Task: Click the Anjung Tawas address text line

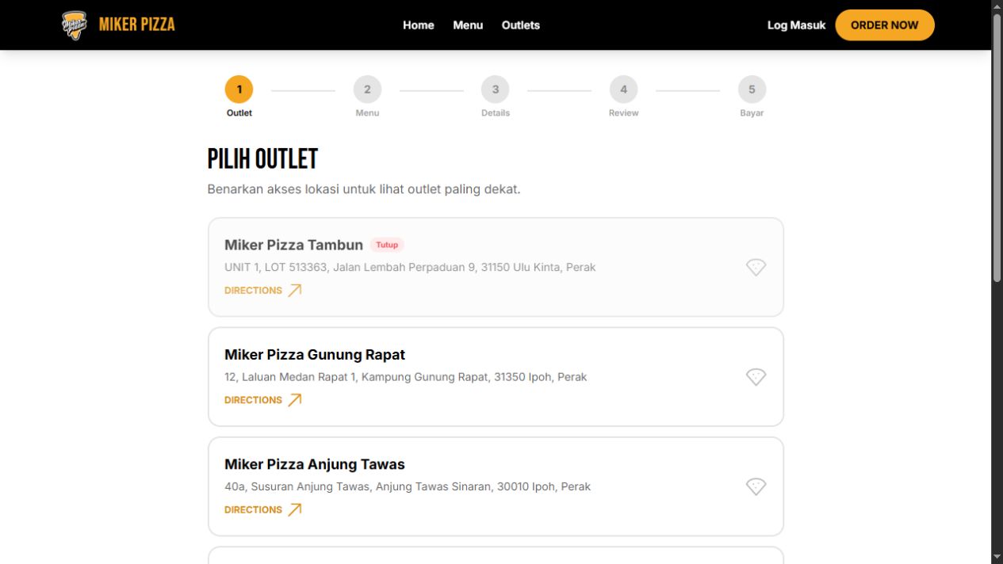Action: pos(408,486)
